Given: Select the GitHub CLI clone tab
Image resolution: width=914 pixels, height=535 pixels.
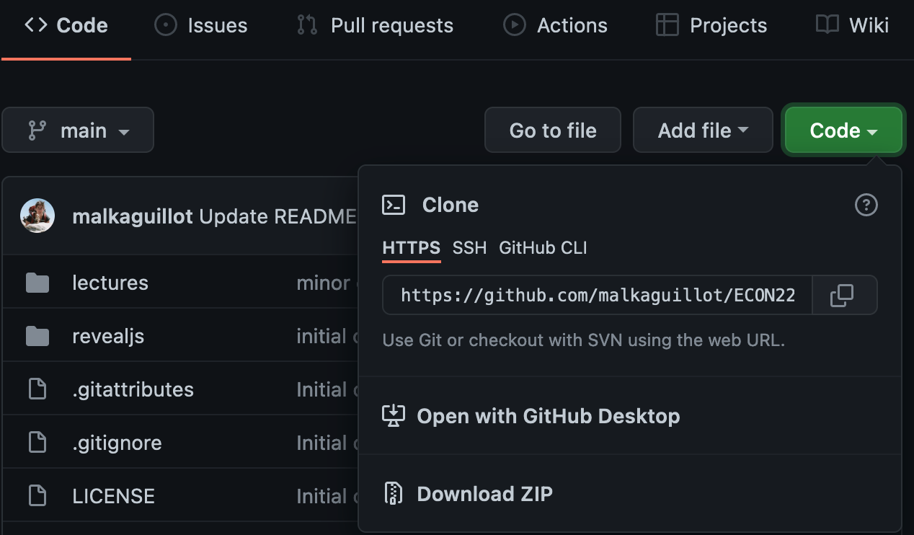Looking at the screenshot, I should point(543,248).
